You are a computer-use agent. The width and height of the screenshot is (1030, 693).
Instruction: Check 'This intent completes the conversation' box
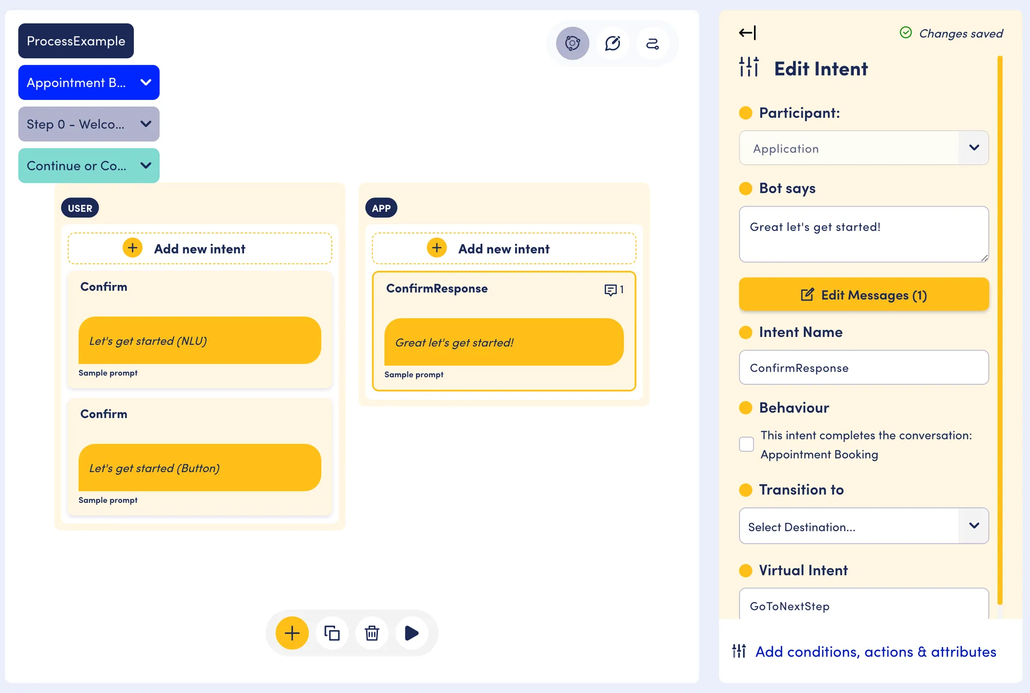746,444
